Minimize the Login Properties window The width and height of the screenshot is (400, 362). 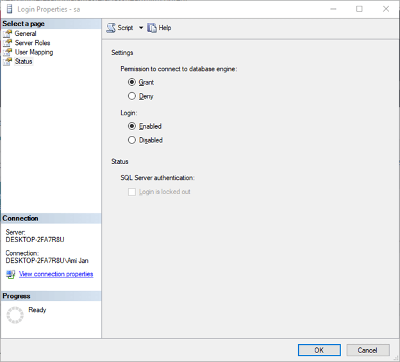(x=333, y=9)
